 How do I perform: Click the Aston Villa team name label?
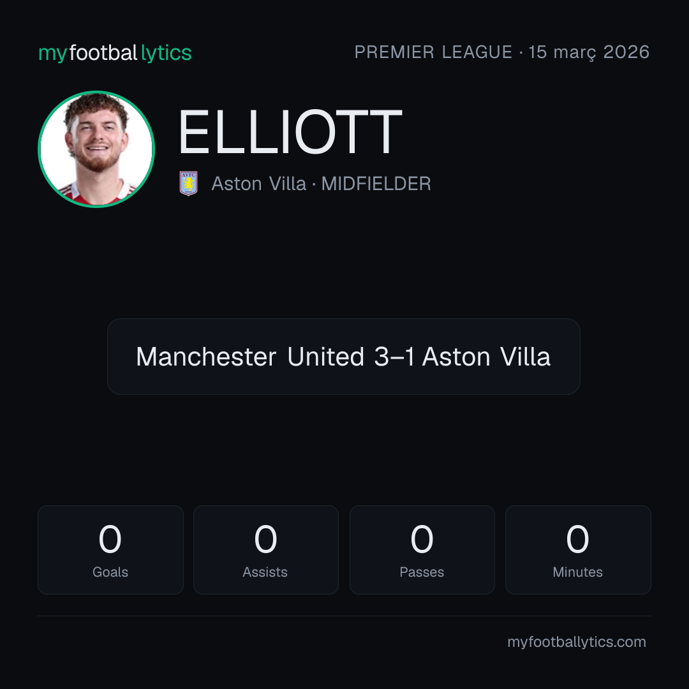258,184
